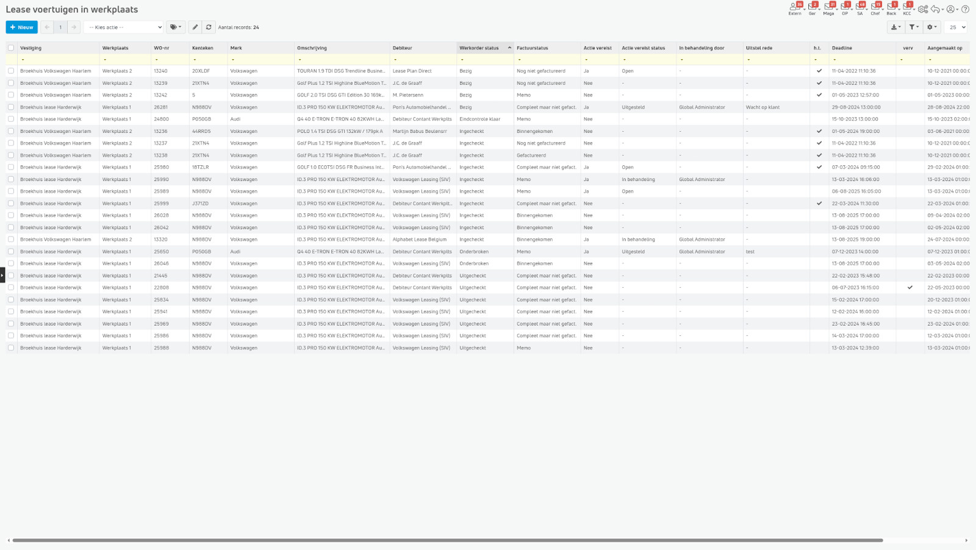Sort by Deadline column header

(842, 48)
